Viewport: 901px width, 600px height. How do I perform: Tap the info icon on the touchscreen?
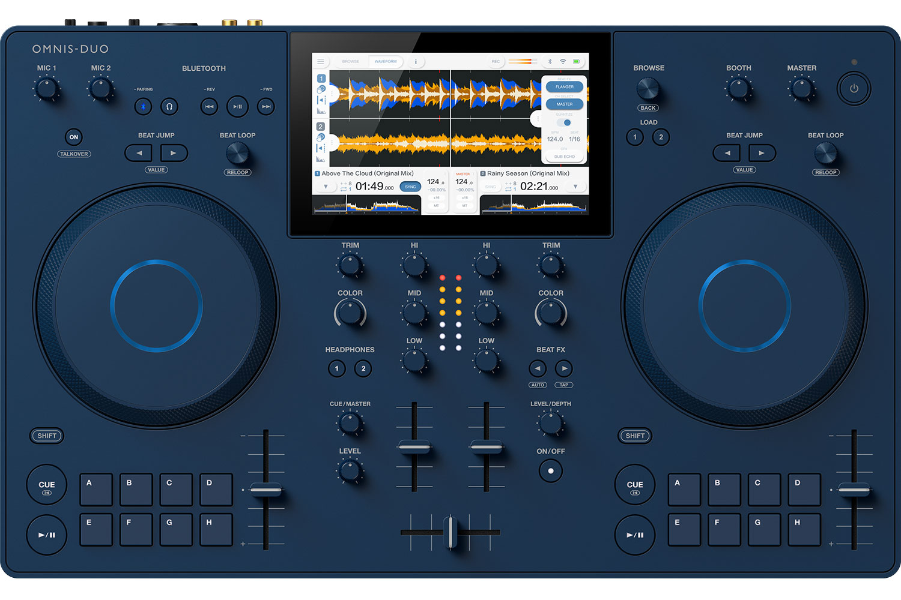pyautogui.click(x=416, y=61)
